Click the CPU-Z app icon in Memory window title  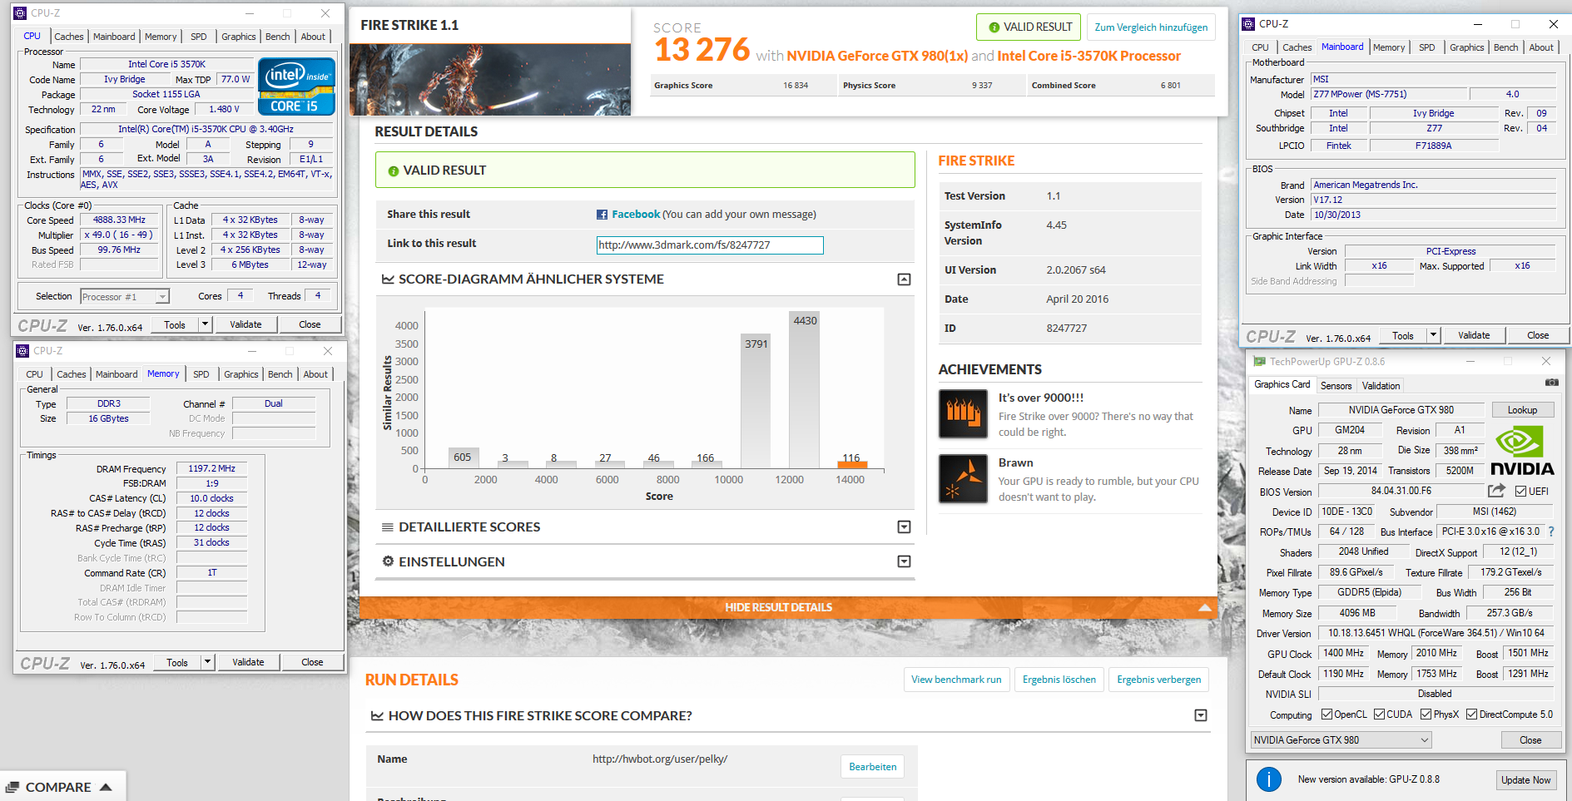tap(22, 351)
